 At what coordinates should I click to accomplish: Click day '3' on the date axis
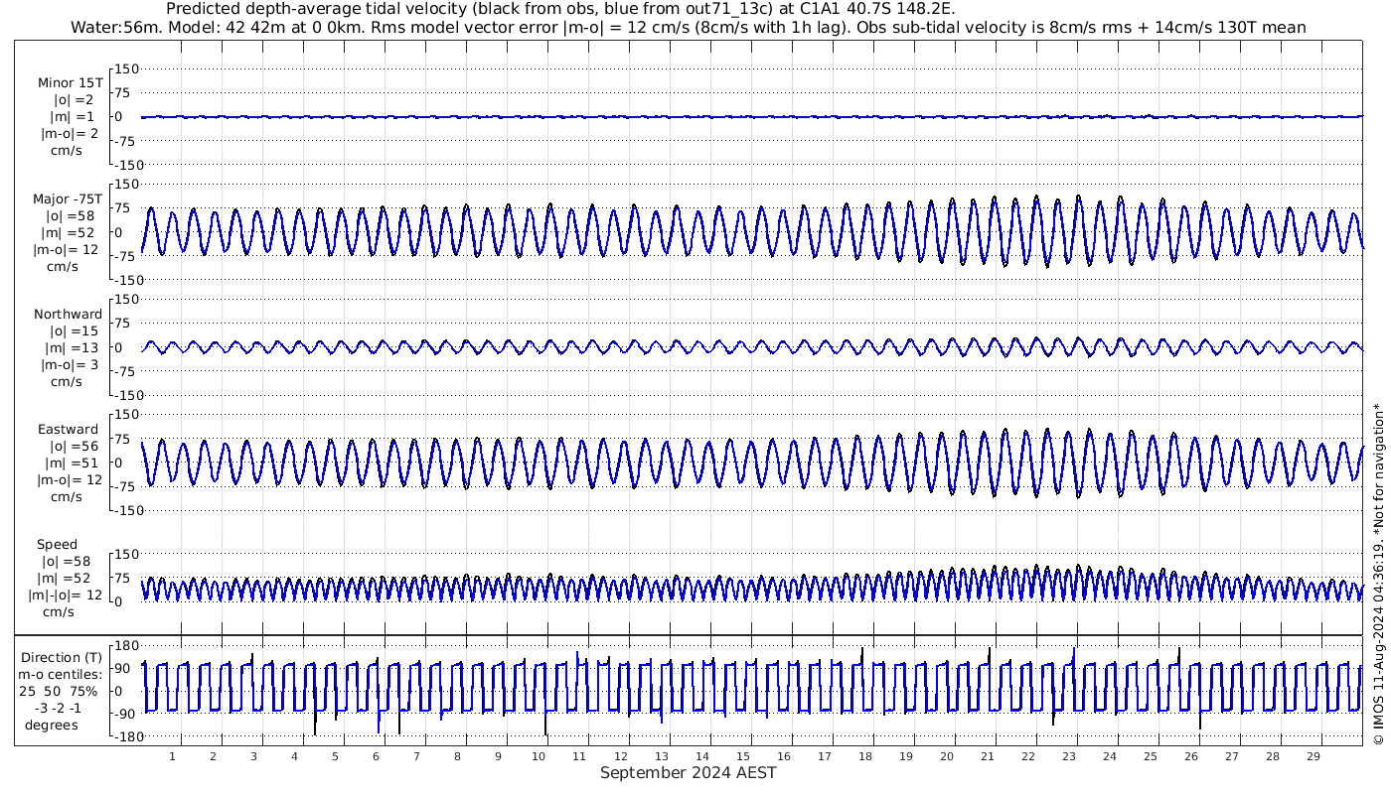pos(253,756)
